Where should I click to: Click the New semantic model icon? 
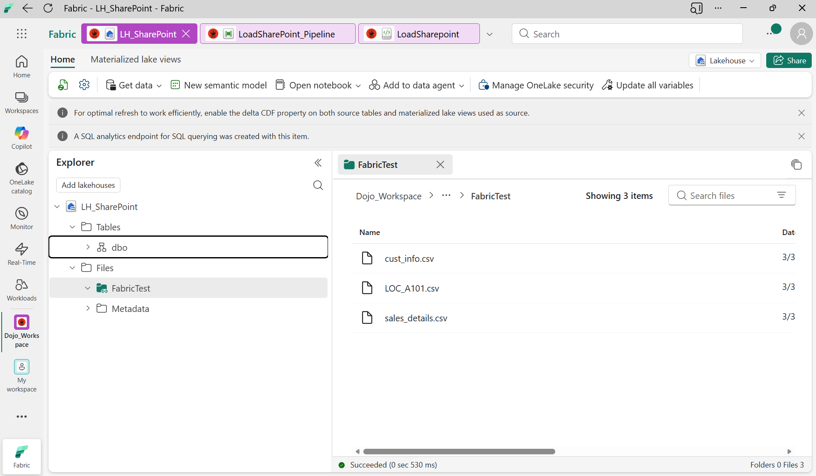tap(175, 85)
